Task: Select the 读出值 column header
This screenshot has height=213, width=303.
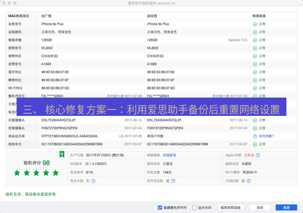Action: pyautogui.click(x=152, y=16)
